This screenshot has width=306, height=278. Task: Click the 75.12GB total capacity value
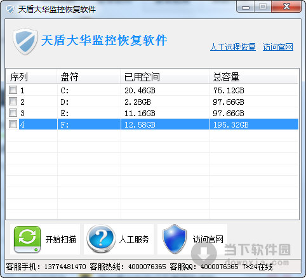pyautogui.click(x=229, y=91)
